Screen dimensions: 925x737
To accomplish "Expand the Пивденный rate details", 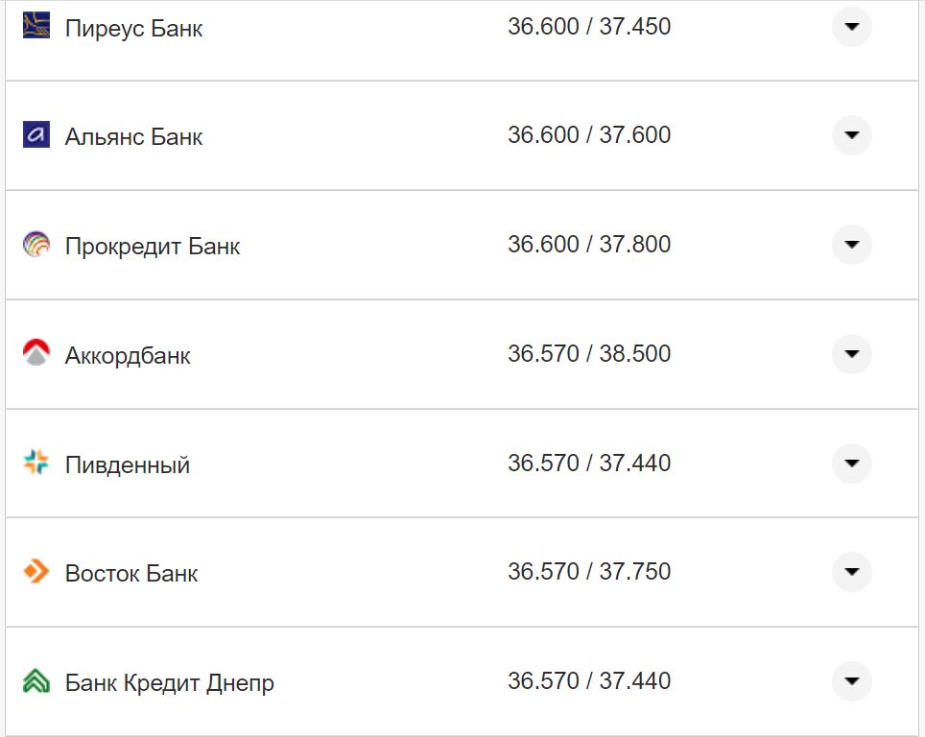I will coord(851,463).
